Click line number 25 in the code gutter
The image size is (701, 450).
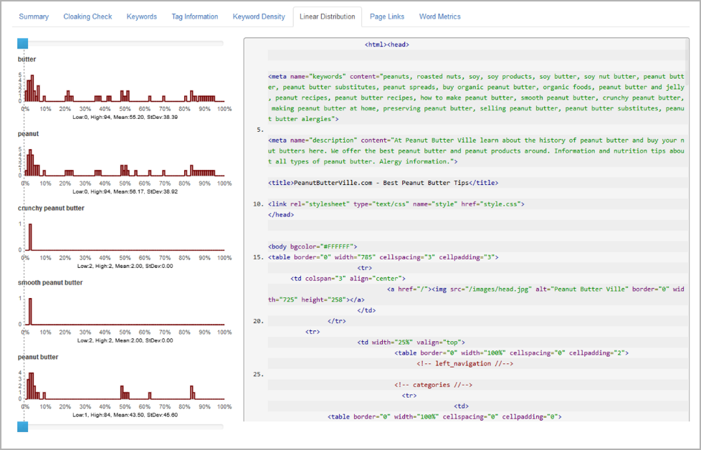259,374
